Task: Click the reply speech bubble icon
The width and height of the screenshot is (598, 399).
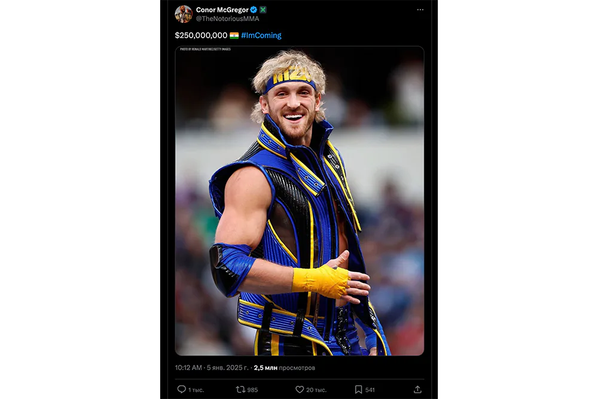Action: (182, 389)
